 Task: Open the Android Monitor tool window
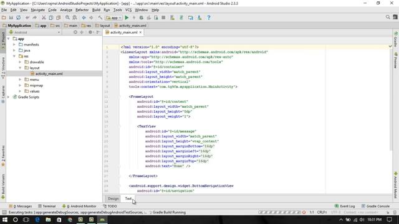coord(79,206)
